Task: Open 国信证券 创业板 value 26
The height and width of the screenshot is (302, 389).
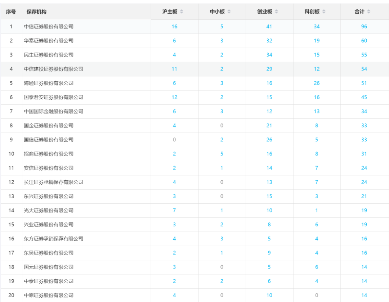Action: tap(269, 140)
